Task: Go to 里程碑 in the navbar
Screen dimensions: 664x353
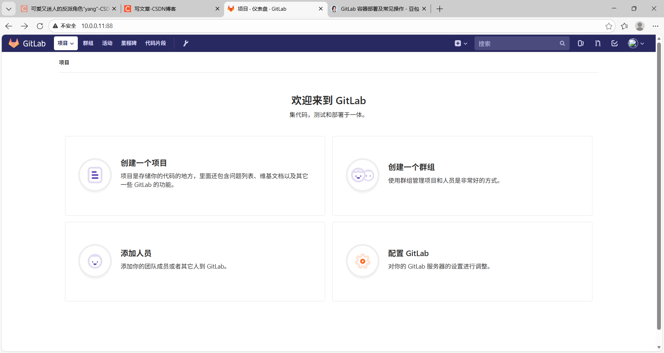Action: 129,43
